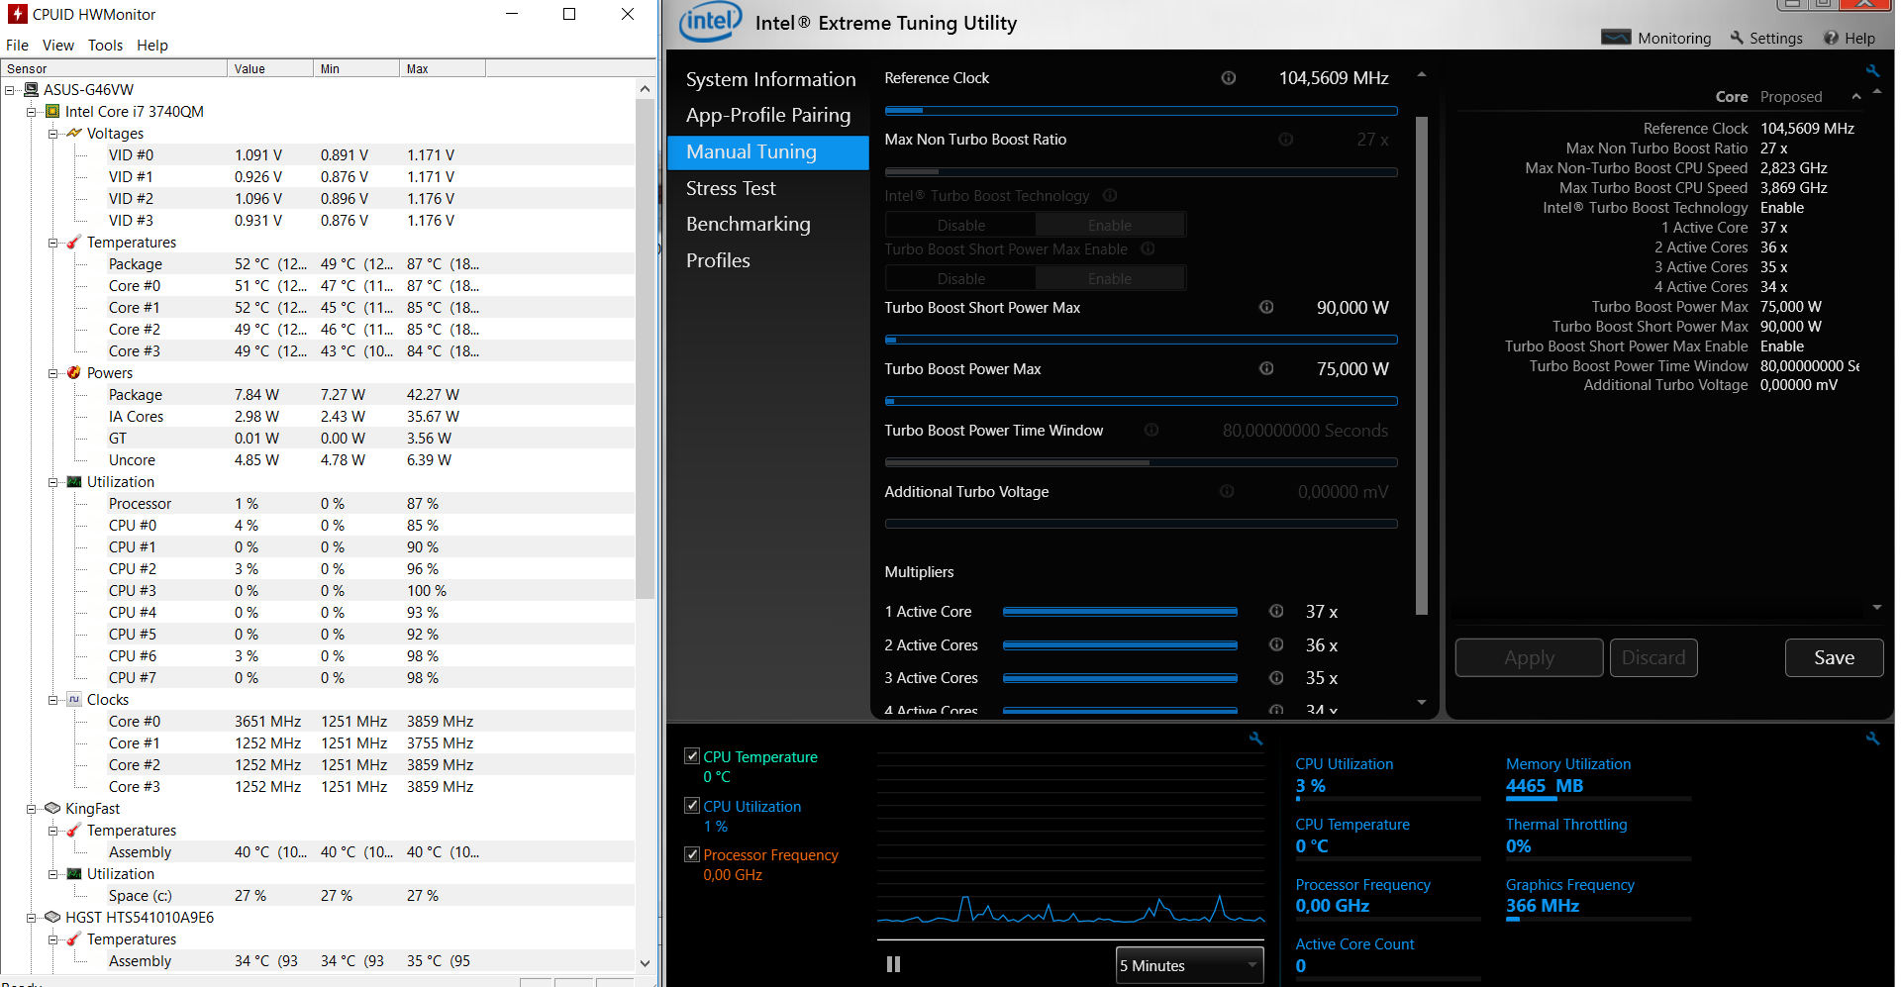Open Settings wrench in XTU top bar

tap(1765, 38)
